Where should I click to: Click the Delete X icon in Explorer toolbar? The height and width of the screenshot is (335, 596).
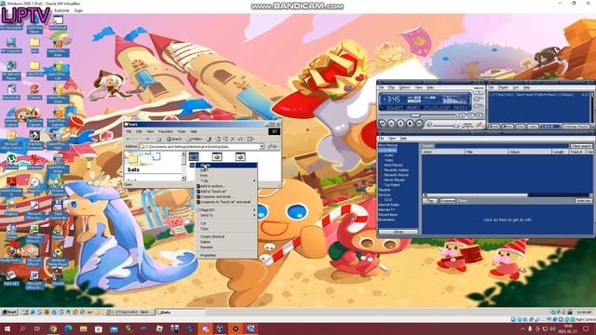[x=233, y=139]
